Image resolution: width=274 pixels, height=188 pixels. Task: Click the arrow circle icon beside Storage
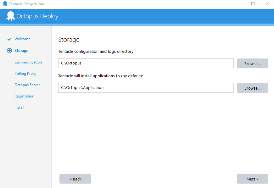[x=9, y=51]
